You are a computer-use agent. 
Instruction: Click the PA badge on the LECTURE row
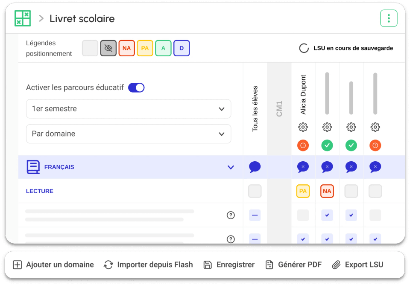pyautogui.click(x=303, y=191)
